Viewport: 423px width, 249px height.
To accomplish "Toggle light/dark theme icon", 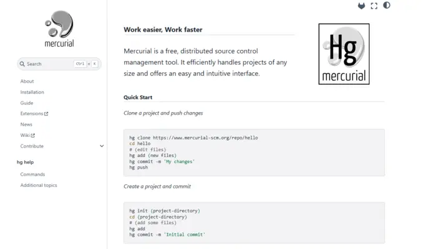I will [x=387, y=6].
